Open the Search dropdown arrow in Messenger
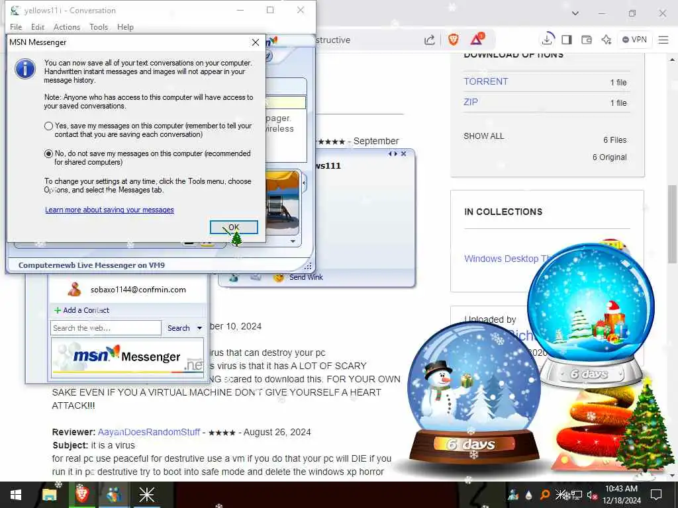678x508 pixels. click(199, 328)
